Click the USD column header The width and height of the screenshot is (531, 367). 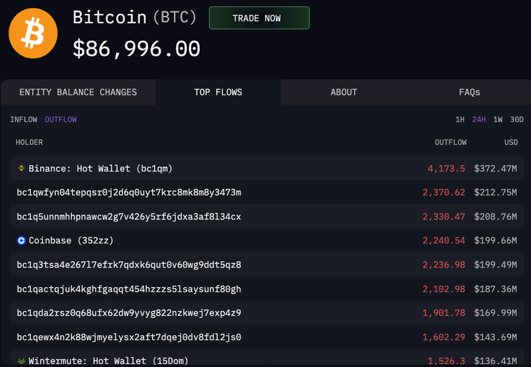click(x=510, y=142)
